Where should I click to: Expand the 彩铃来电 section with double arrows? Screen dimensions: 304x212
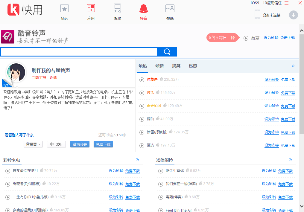click(137, 160)
